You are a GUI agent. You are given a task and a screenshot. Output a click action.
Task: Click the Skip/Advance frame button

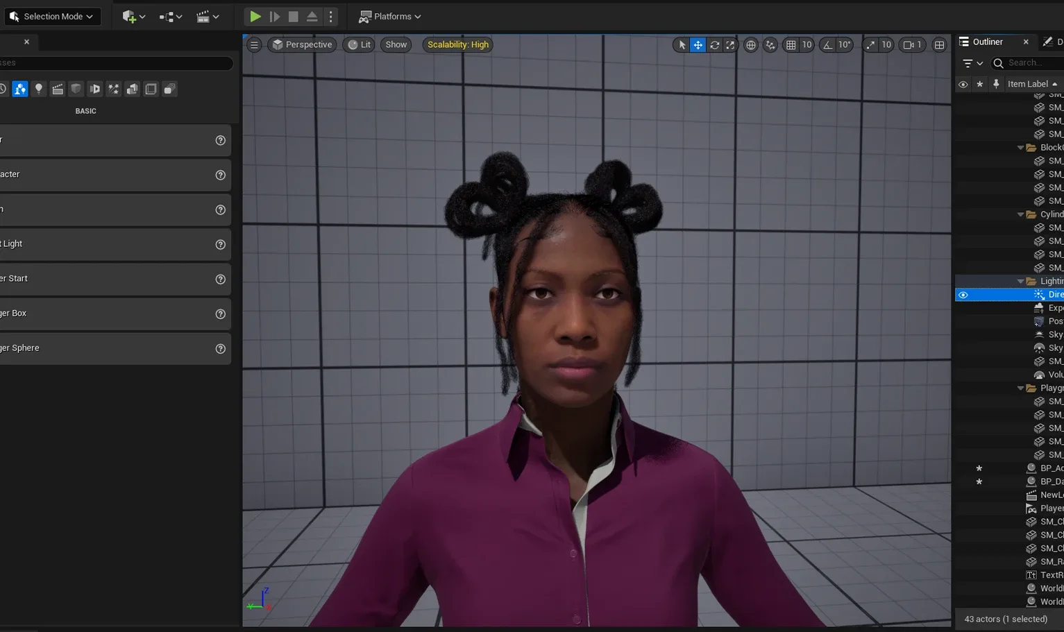(x=275, y=16)
